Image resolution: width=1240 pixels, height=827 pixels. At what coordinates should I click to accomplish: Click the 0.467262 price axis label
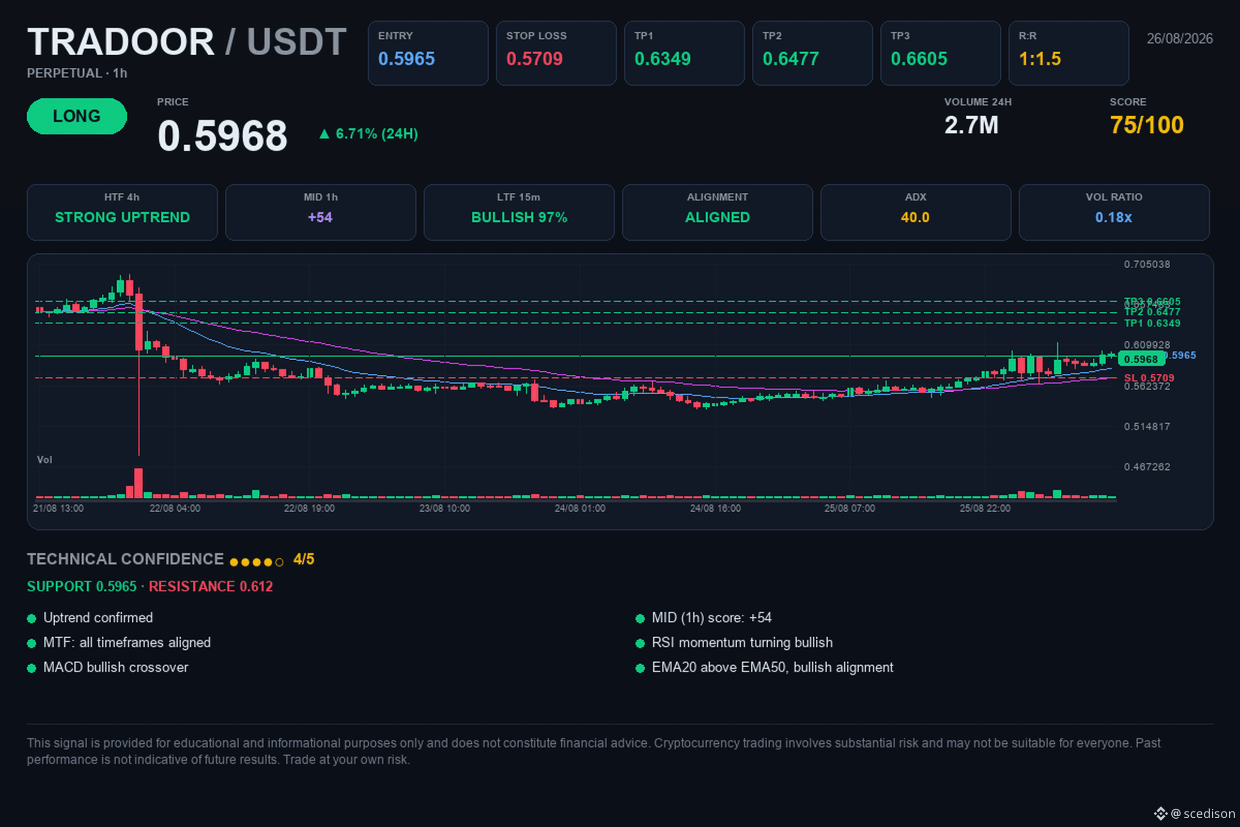tap(1146, 467)
